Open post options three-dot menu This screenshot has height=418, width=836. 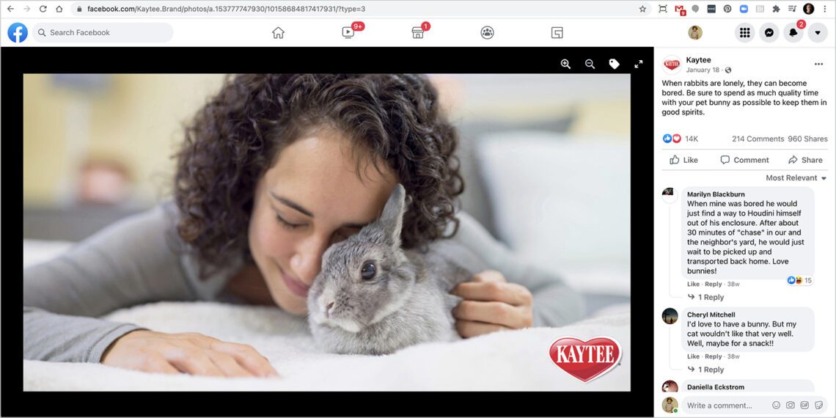point(818,64)
